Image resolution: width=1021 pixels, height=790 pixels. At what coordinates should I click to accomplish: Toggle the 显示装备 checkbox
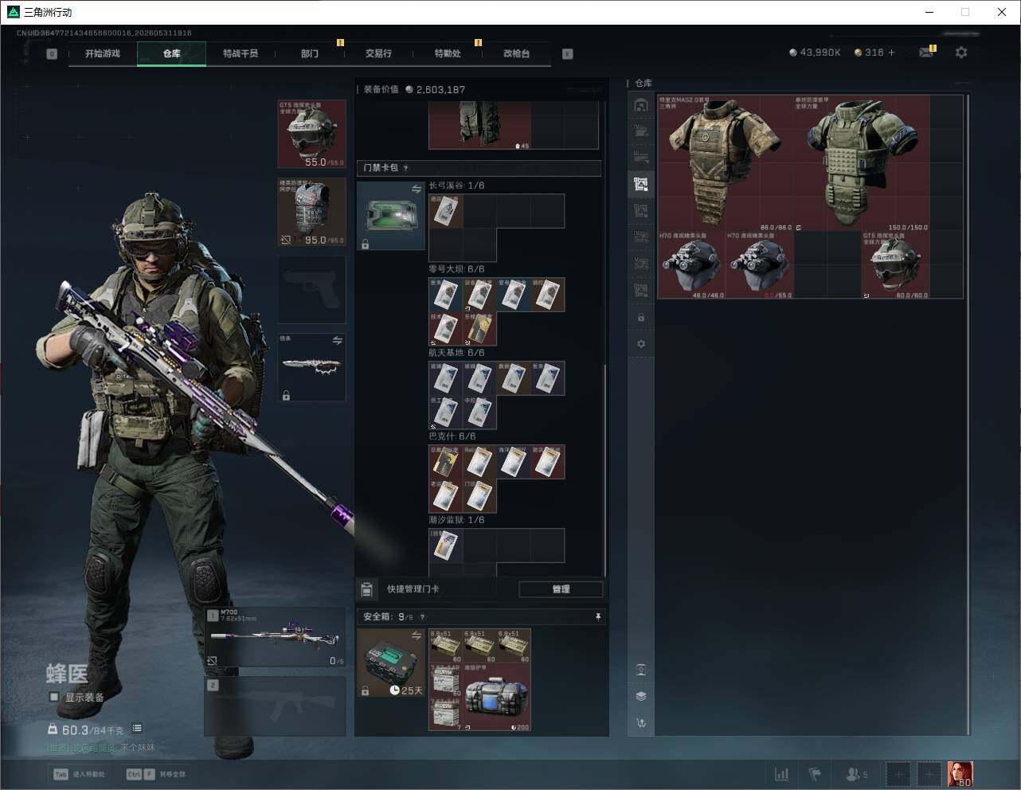[x=54, y=697]
